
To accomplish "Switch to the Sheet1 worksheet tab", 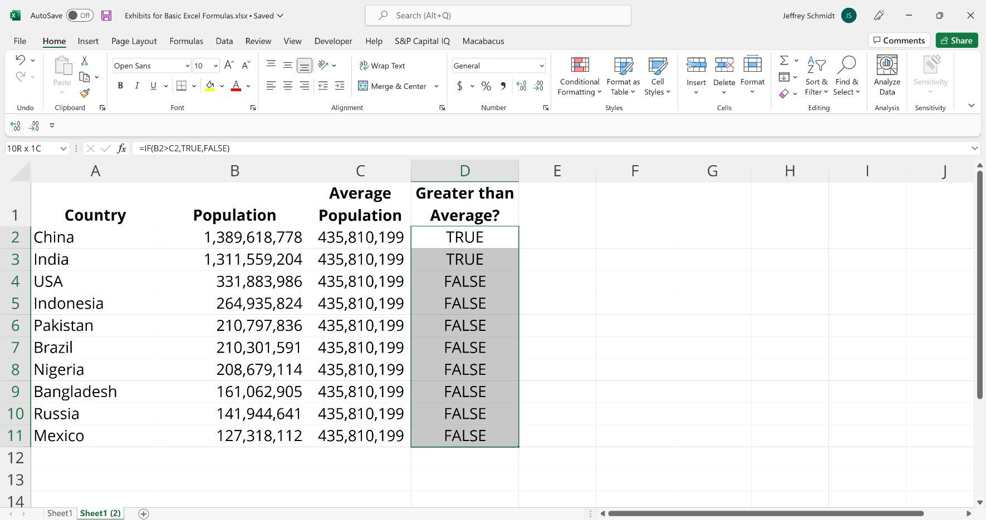I will pos(60,513).
